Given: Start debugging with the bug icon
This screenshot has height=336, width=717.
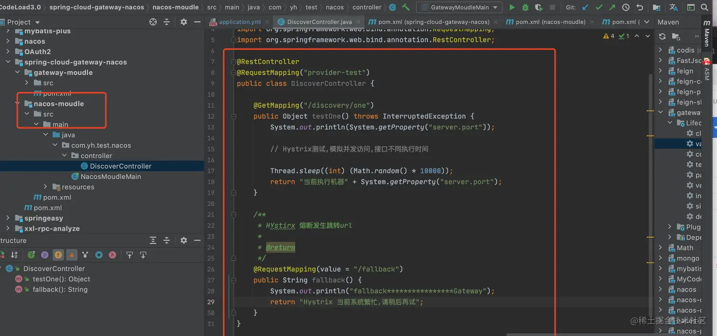Looking at the screenshot, I should click(525, 8).
